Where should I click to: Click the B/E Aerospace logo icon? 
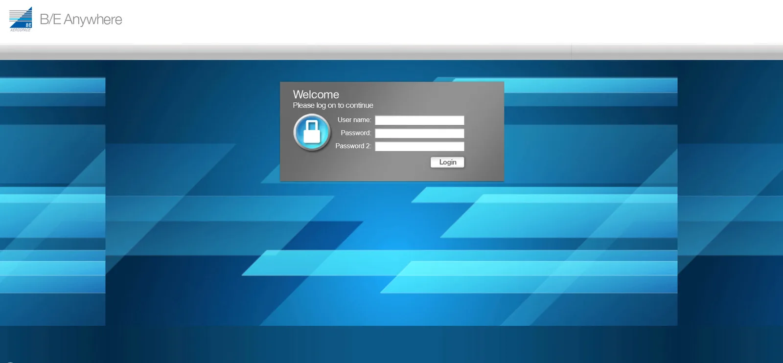[x=21, y=20]
